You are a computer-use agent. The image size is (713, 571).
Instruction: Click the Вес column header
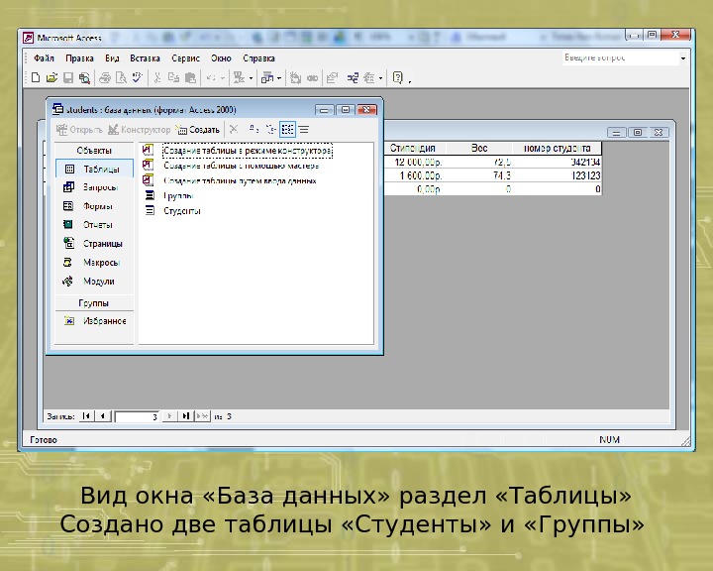point(479,148)
